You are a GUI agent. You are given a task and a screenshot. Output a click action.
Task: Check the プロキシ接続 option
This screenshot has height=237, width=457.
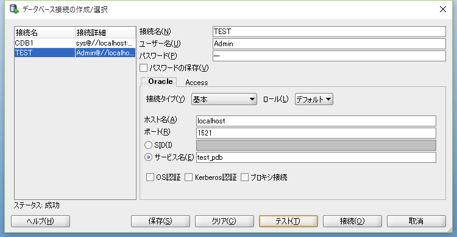[x=244, y=177]
